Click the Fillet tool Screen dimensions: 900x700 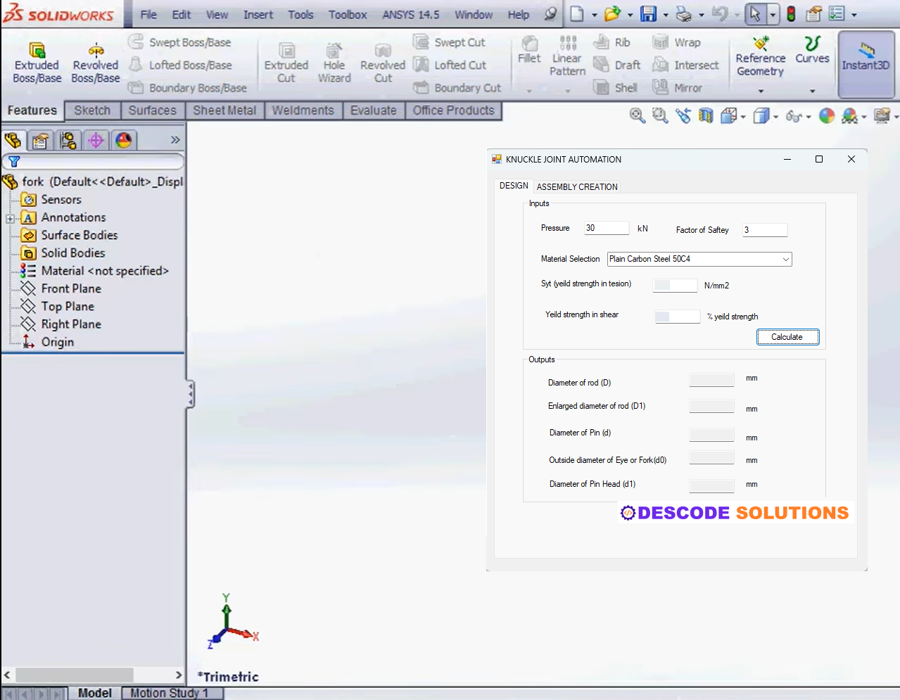click(529, 53)
